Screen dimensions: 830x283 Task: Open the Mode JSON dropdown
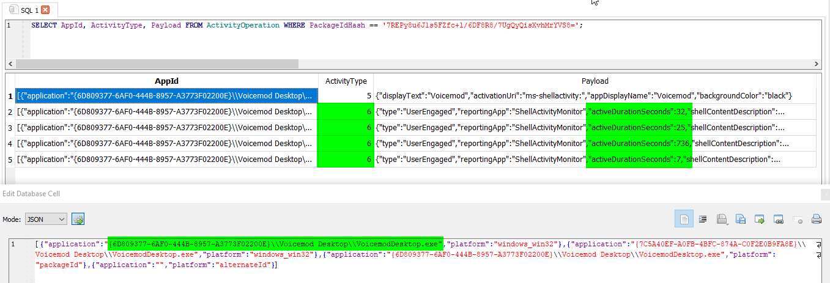[x=46, y=219]
